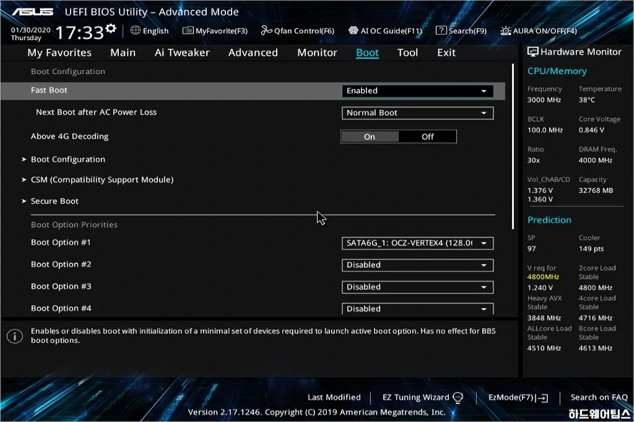Switch to My Favorites tab
The height and width of the screenshot is (422, 634).
[x=59, y=53]
